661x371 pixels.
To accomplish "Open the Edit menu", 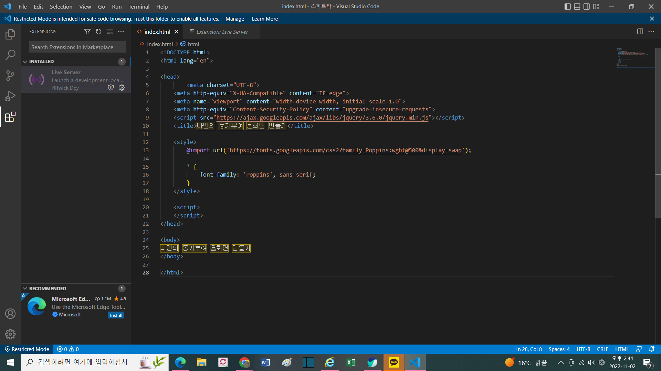I will [38, 7].
